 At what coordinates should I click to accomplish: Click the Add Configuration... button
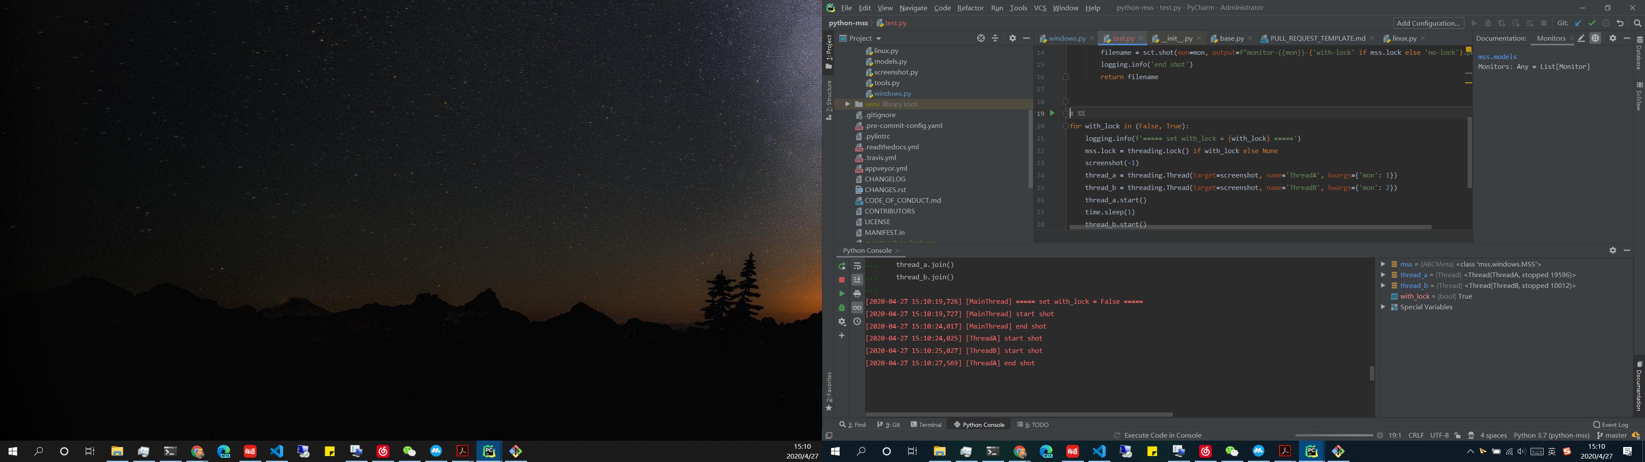click(1428, 23)
